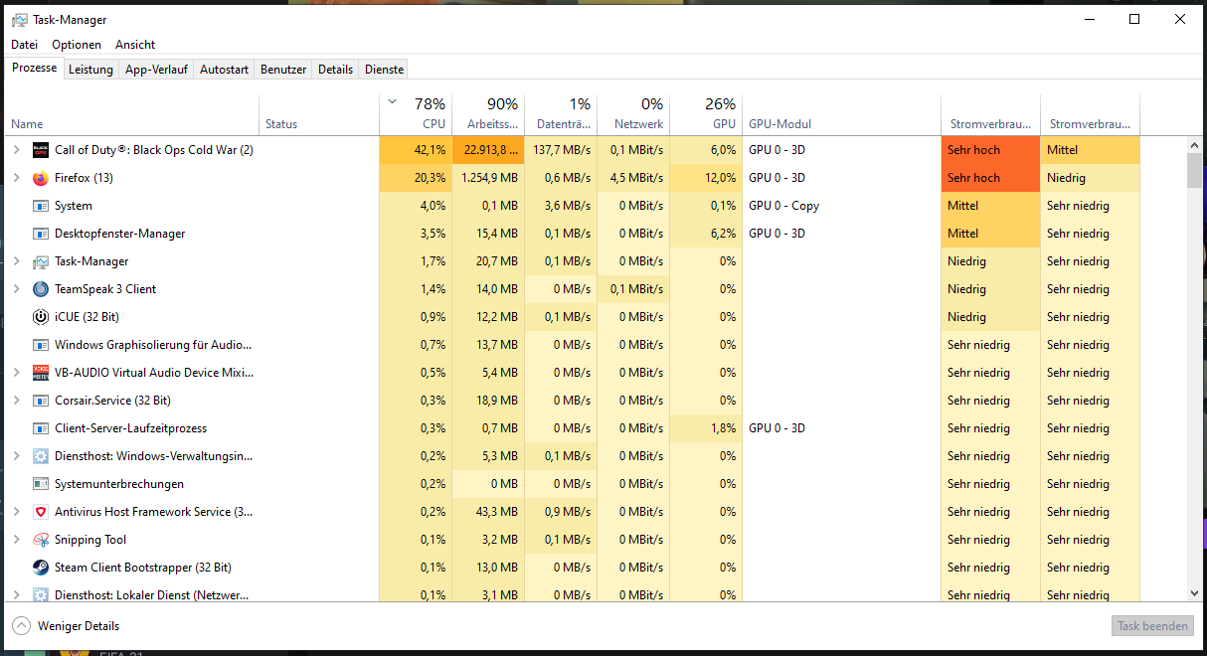Click the scrollbar up arrow
Image resolution: width=1207 pixels, height=656 pixels.
coord(1194,145)
